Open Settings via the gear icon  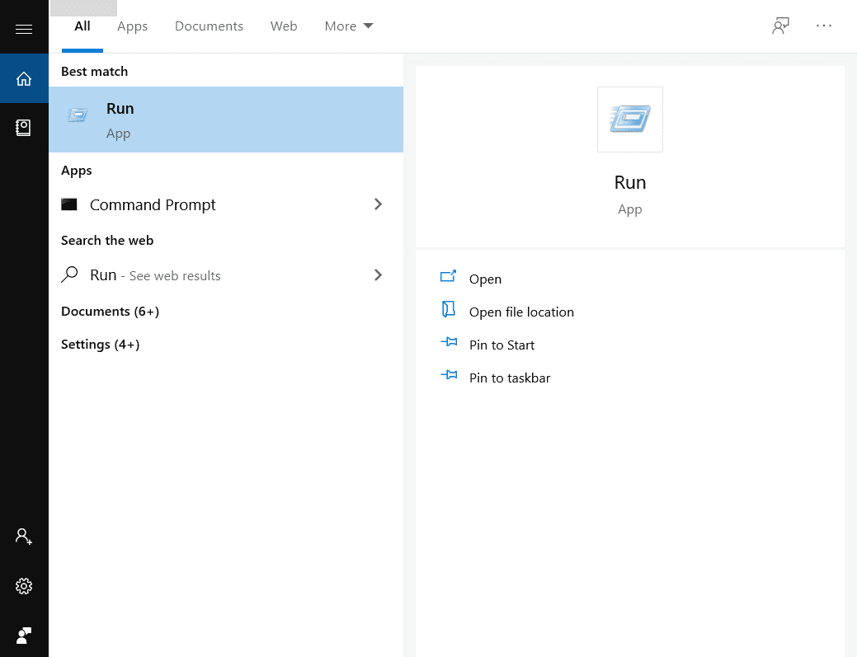click(x=23, y=586)
